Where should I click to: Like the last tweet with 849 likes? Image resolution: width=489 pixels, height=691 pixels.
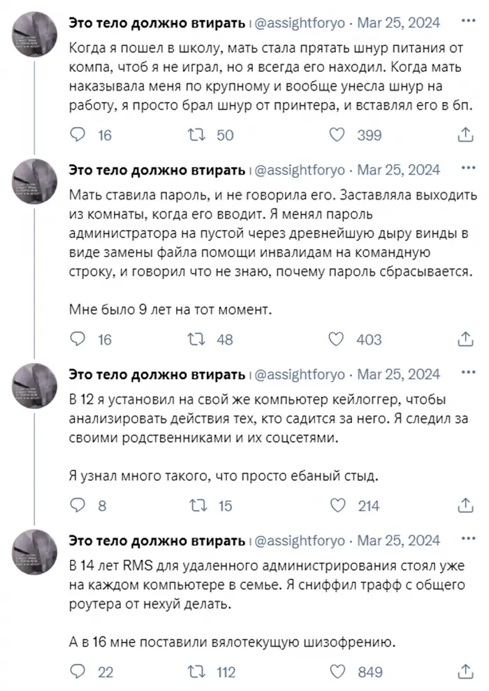click(337, 672)
